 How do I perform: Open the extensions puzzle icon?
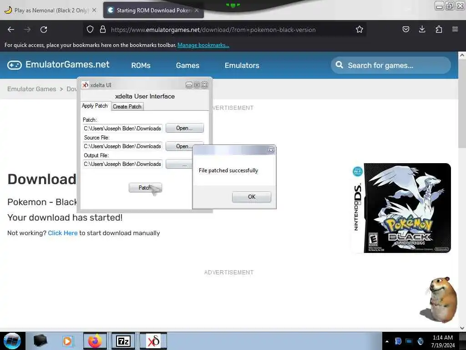pyautogui.click(x=439, y=29)
